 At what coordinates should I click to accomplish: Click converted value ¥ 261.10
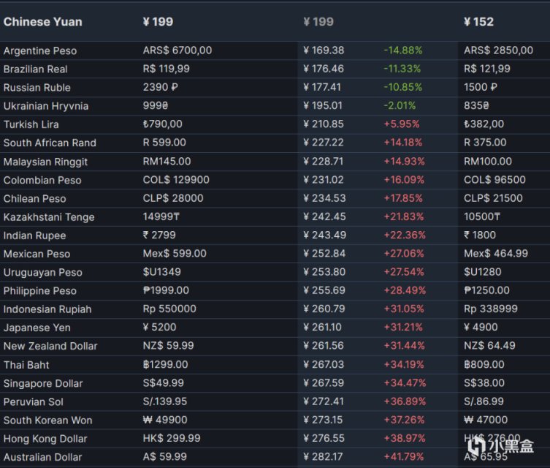click(322, 327)
